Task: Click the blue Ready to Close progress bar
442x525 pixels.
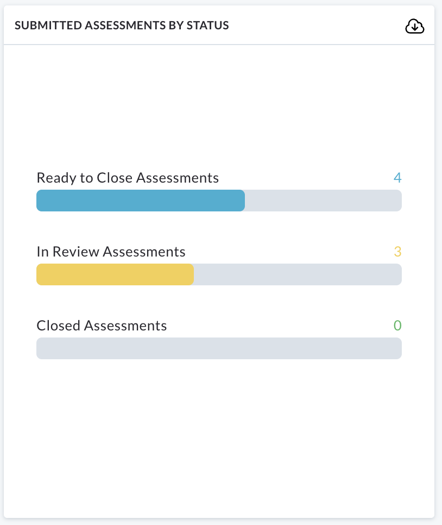Action: (141, 201)
